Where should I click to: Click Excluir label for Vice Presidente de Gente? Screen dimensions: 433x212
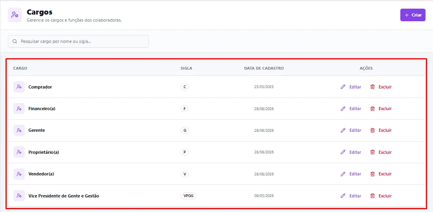(x=385, y=196)
